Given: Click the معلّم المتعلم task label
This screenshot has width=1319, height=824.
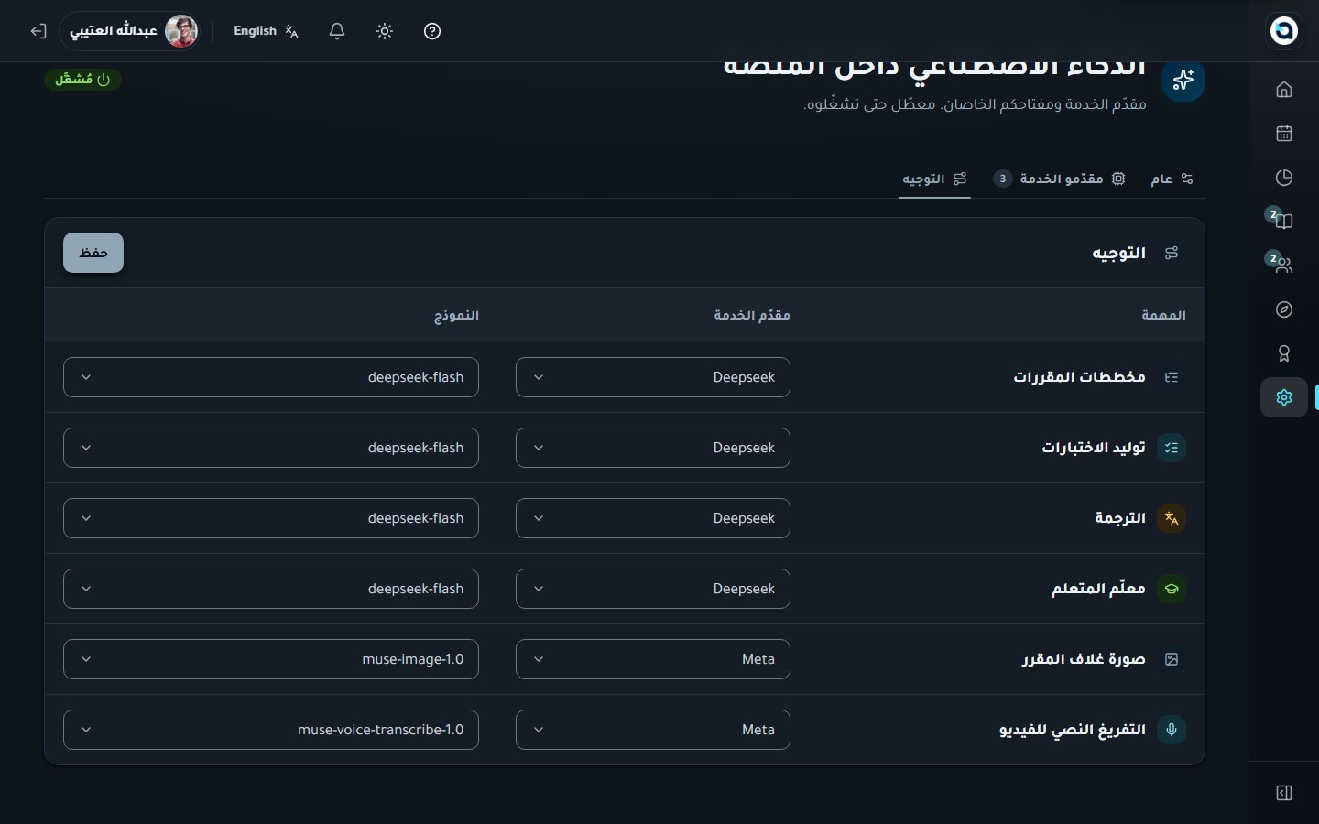Looking at the screenshot, I should click(x=1098, y=589).
